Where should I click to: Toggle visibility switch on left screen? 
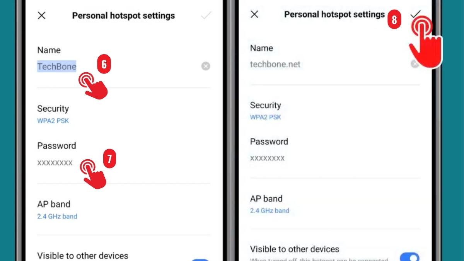click(x=200, y=260)
